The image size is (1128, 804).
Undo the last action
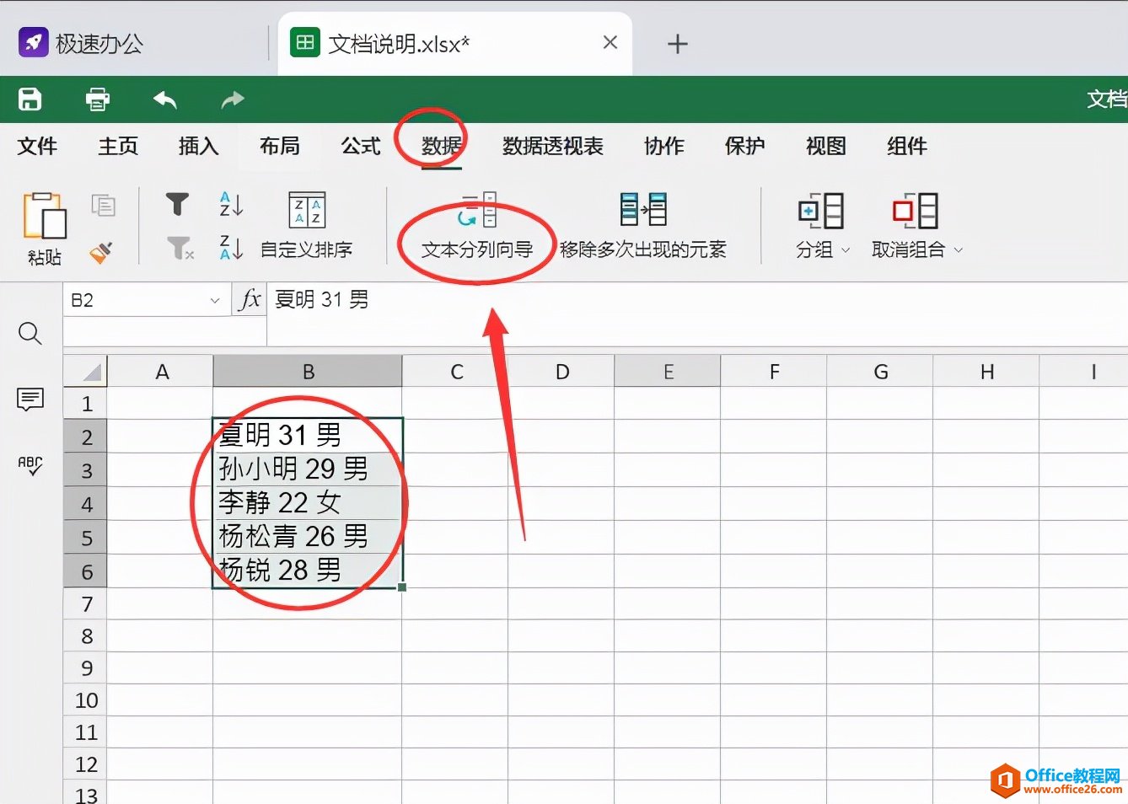coord(165,99)
